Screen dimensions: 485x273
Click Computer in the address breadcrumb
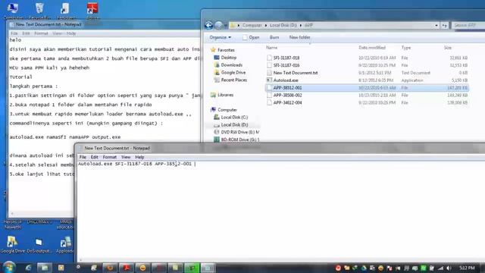tap(252, 25)
